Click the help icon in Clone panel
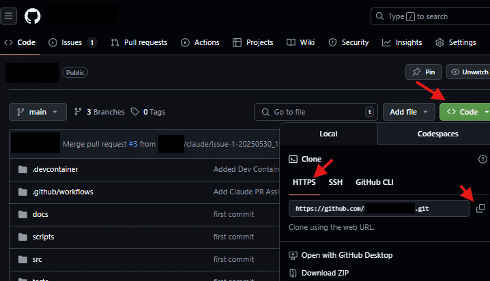Image resolution: width=490 pixels, height=281 pixels. click(x=482, y=159)
